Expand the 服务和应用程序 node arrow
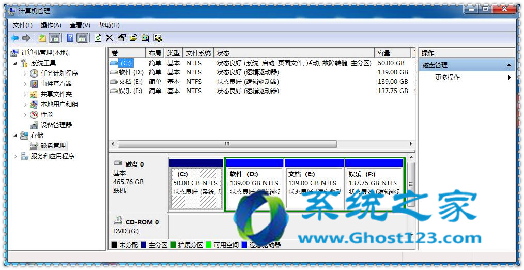 [x=15, y=156]
